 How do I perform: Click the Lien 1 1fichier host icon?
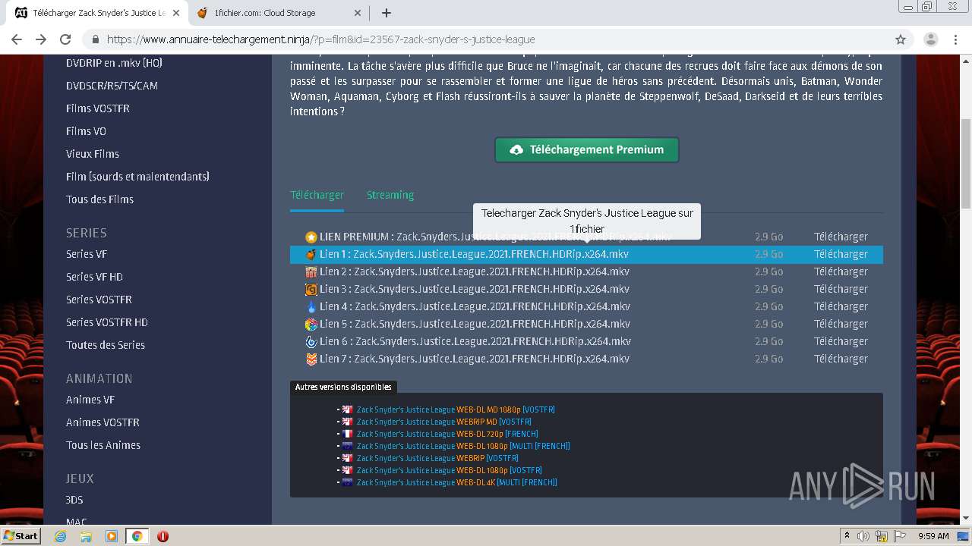point(311,254)
